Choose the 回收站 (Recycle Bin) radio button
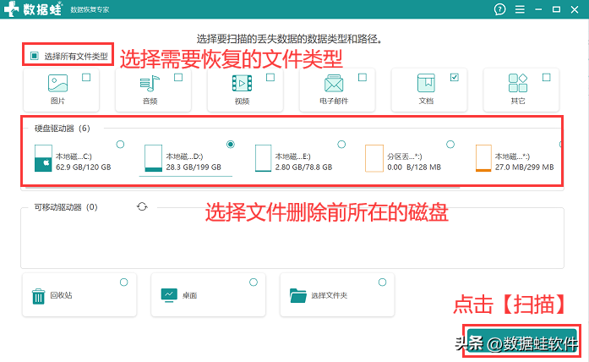This screenshot has width=589, height=362. point(123,282)
